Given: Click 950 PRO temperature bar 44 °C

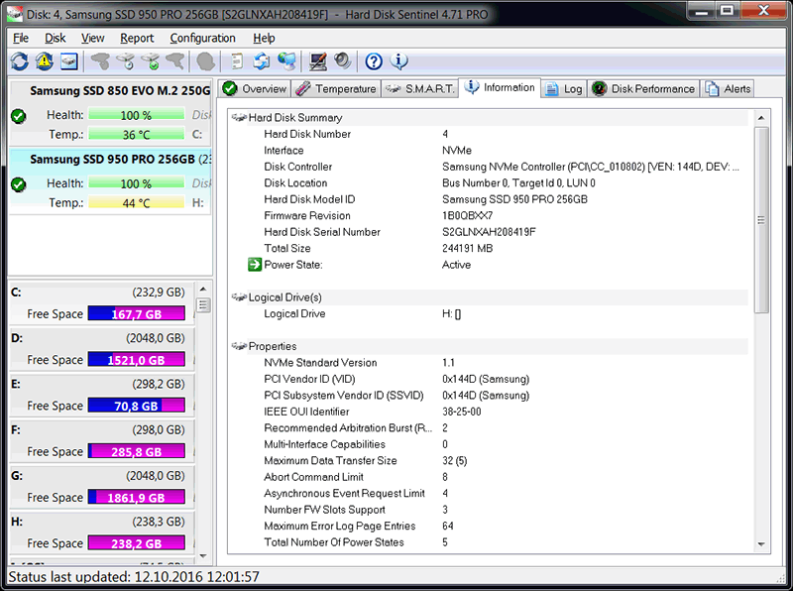Looking at the screenshot, I should pos(136,203).
